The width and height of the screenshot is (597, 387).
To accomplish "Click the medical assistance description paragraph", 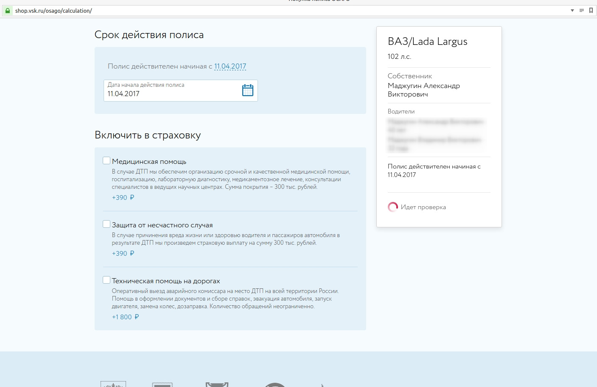I will pos(231,180).
